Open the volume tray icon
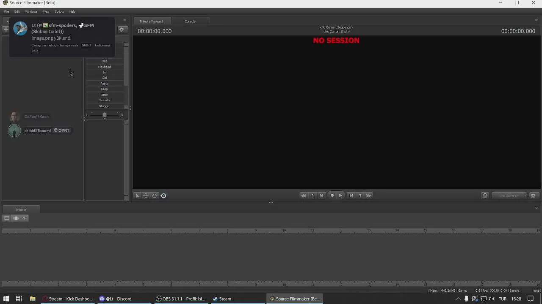This screenshot has height=304, width=542. point(491,299)
